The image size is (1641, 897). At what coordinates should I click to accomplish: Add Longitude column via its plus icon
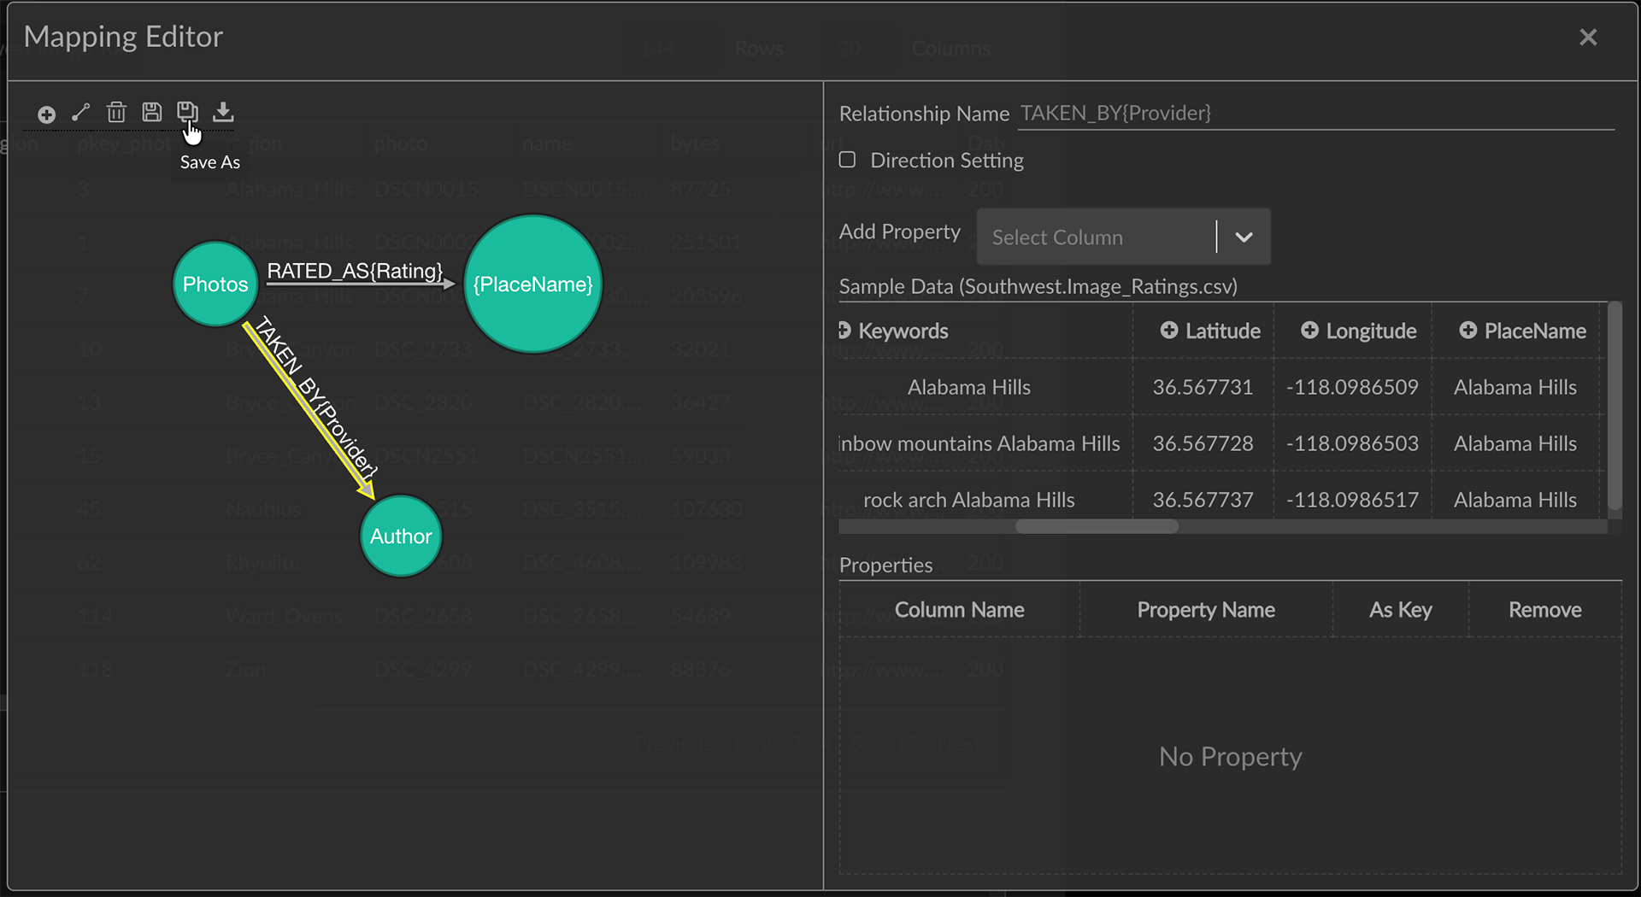[x=1309, y=331]
